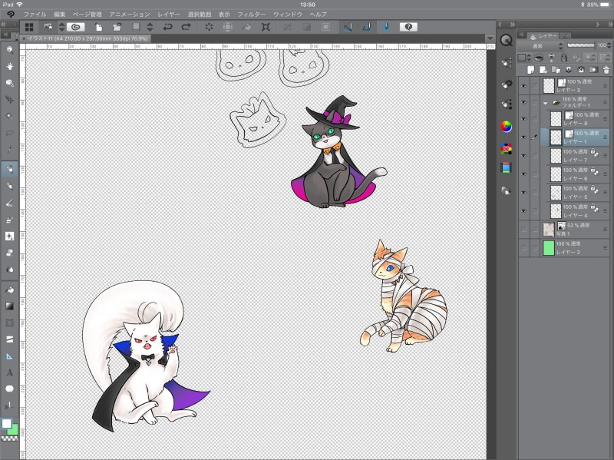Screen dimensions: 614x460
Task: Select the Text tool in left toolbar
Action: pos(10,372)
